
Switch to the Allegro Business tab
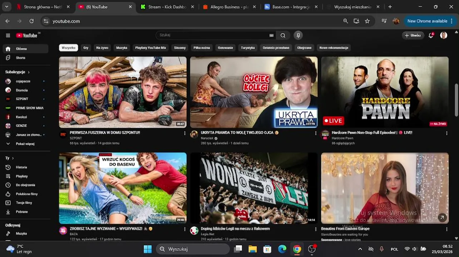229,7
